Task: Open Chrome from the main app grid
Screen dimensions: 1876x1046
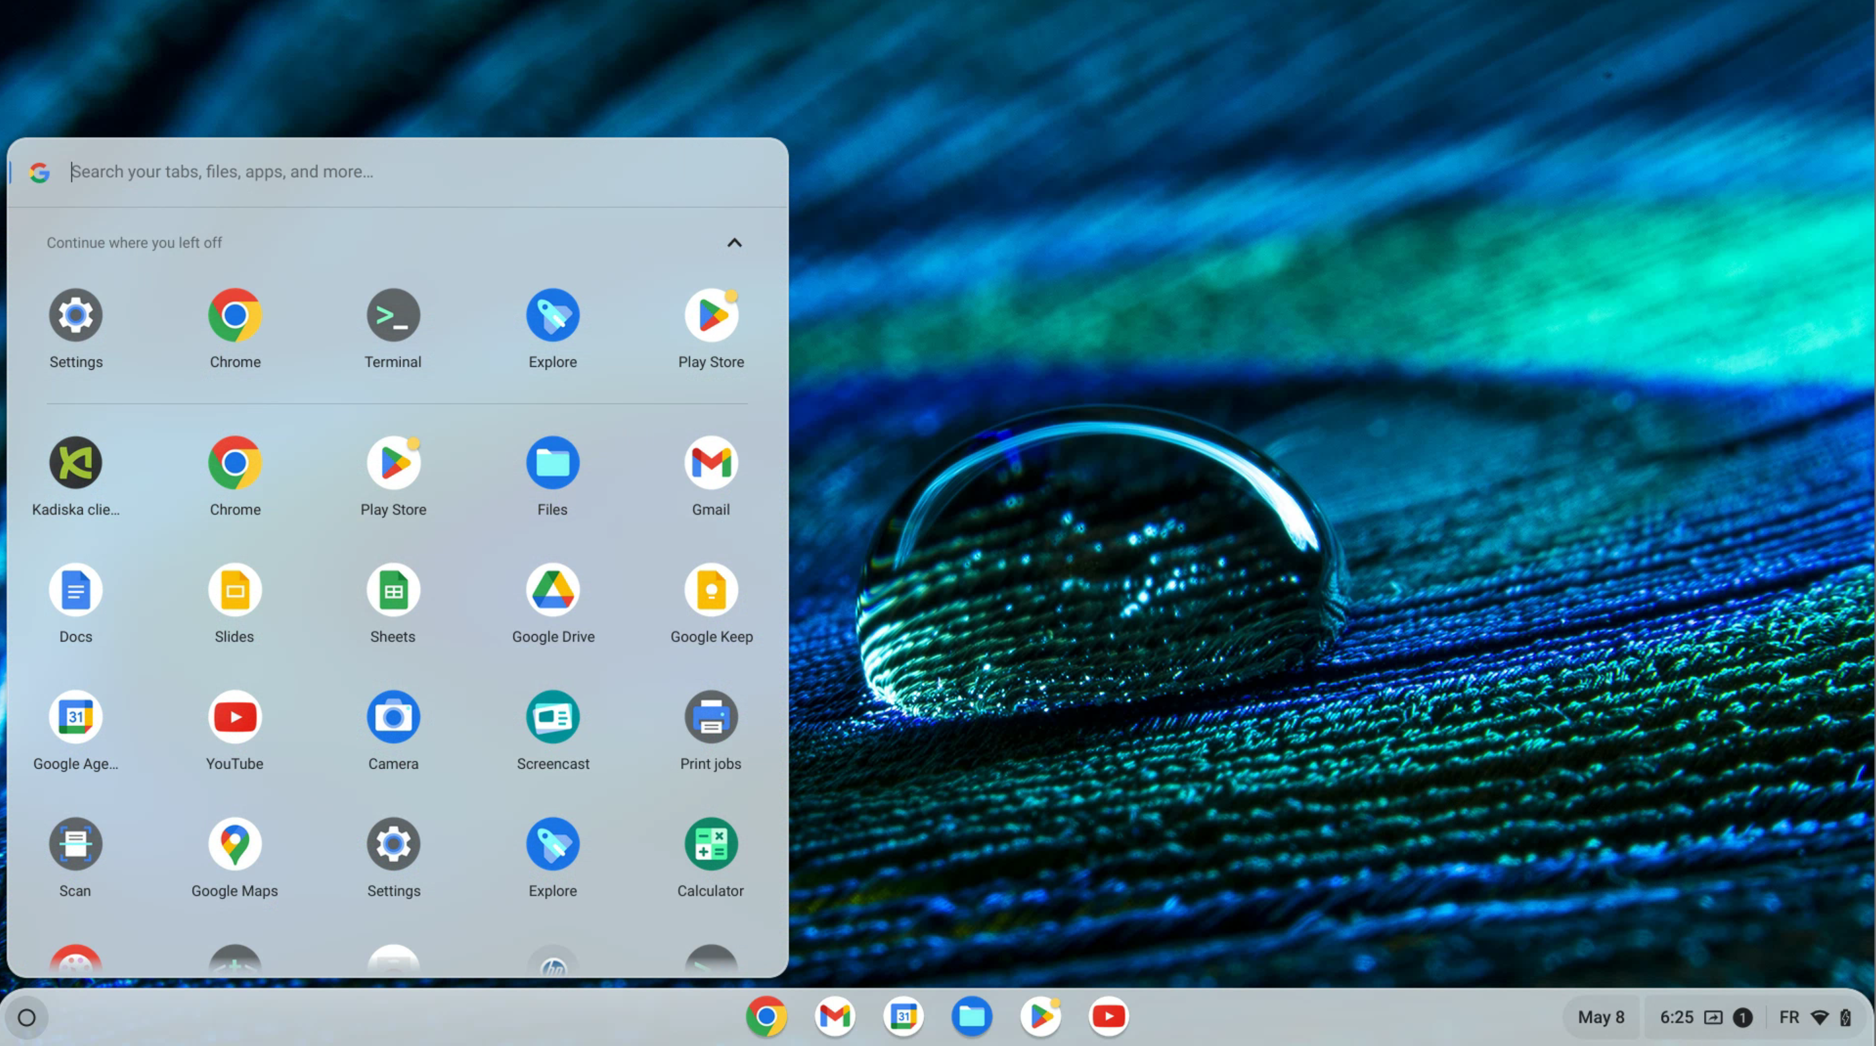Action: [234, 463]
